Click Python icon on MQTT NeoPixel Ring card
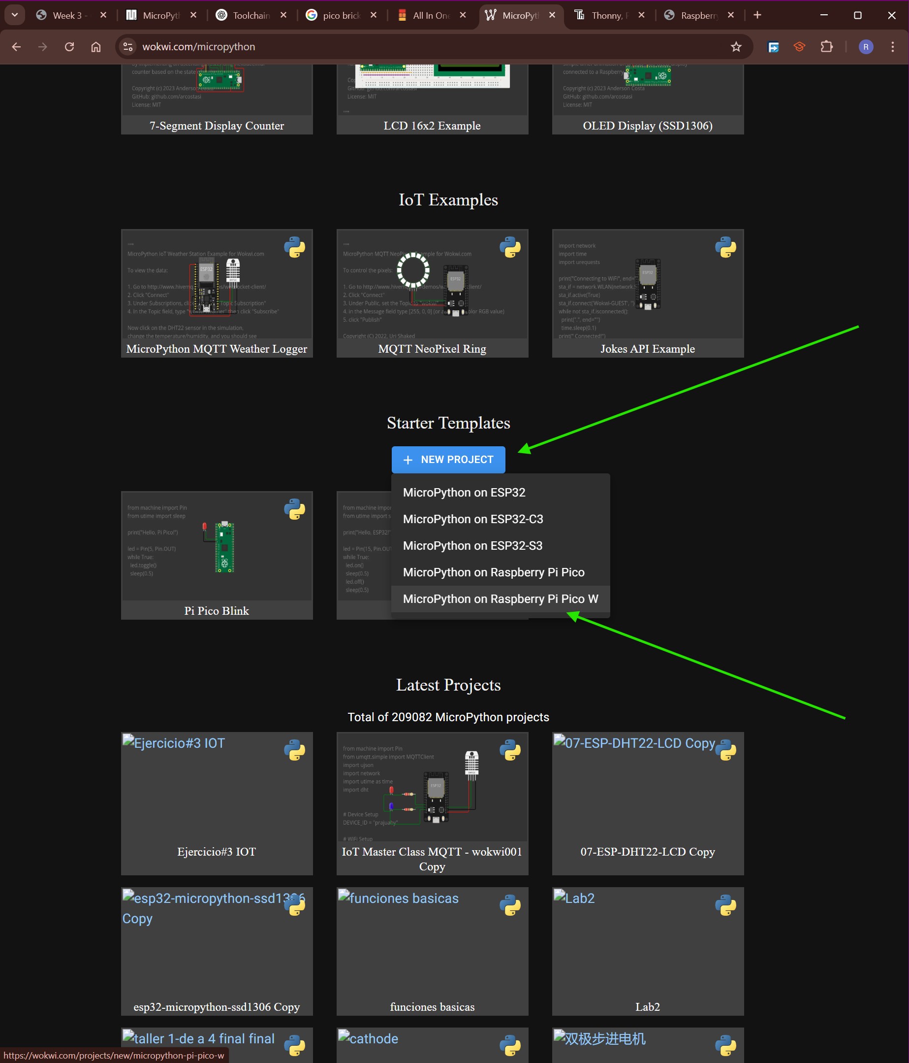 click(x=510, y=247)
